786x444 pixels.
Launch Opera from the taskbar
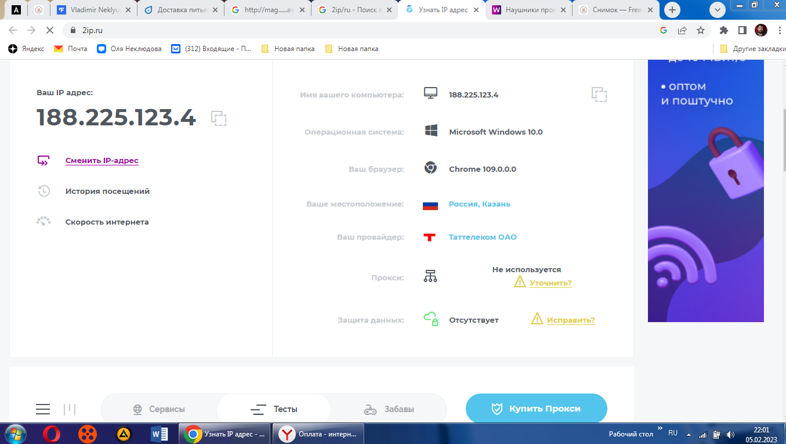52,434
